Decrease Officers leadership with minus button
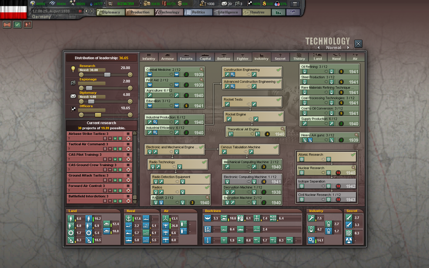Screen dimensions: 429x268 click(81, 115)
